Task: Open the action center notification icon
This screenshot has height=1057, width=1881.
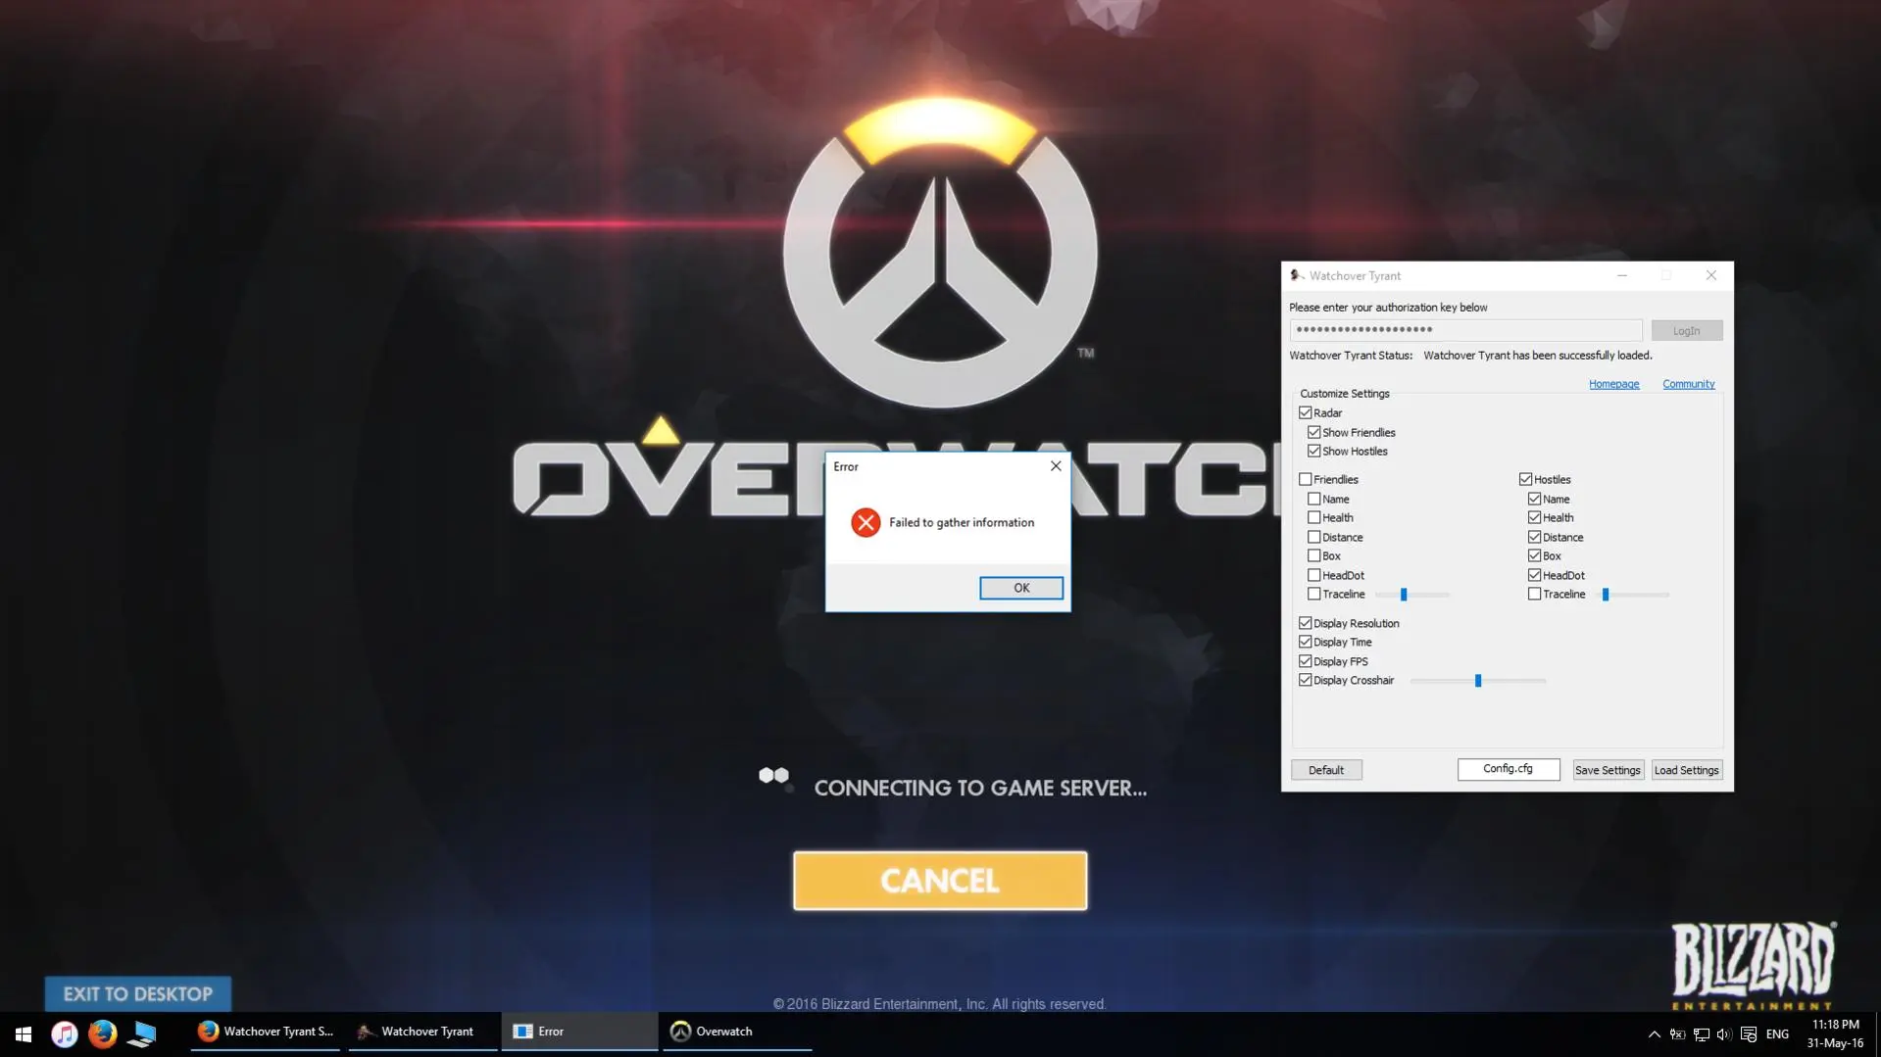Action: pyautogui.click(x=1749, y=1034)
